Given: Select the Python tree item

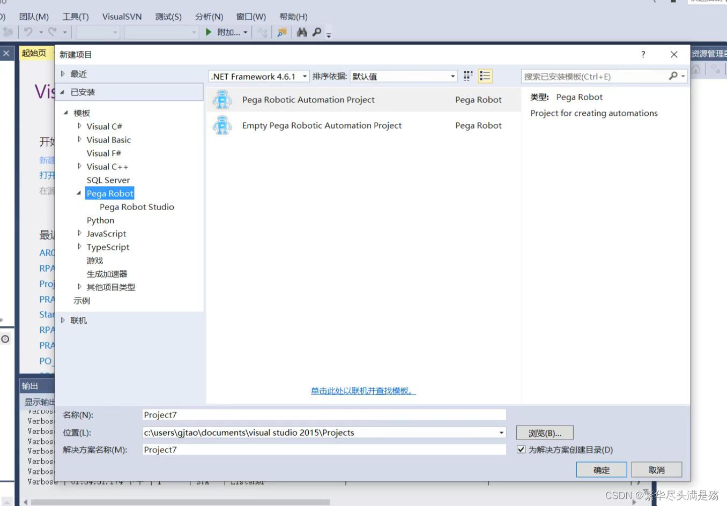Looking at the screenshot, I should click(100, 220).
